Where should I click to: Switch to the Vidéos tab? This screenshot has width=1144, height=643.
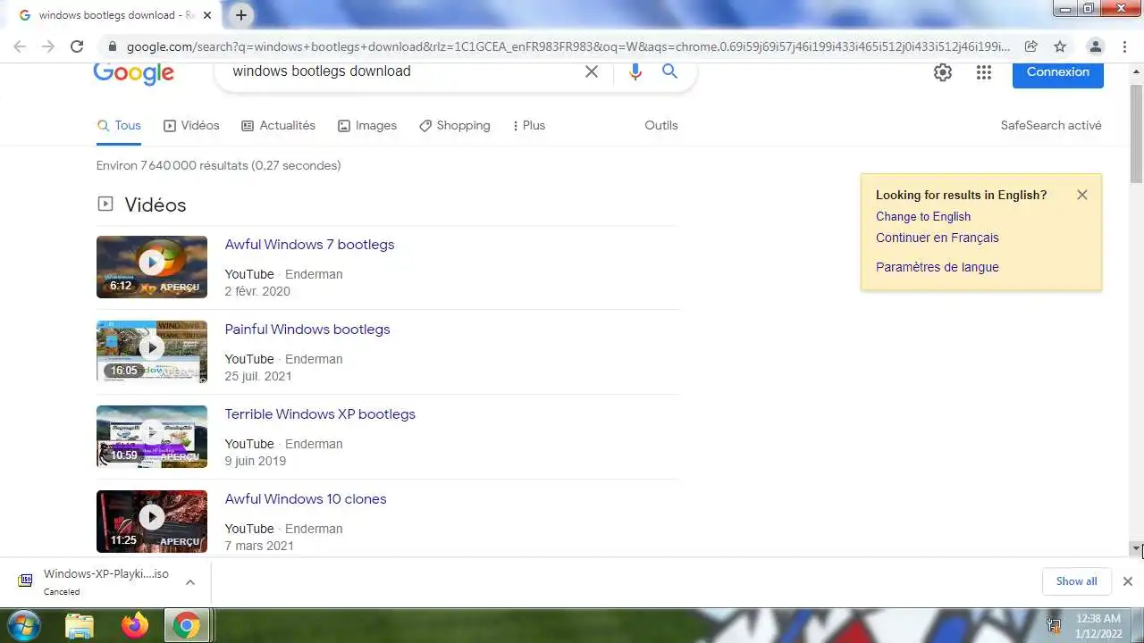pyautogui.click(x=191, y=126)
